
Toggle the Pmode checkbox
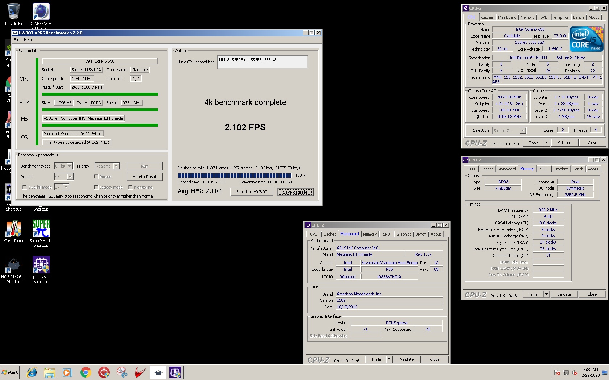coord(96,177)
